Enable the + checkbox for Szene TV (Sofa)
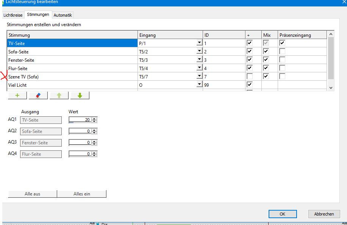 pyautogui.click(x=249, y=77)
